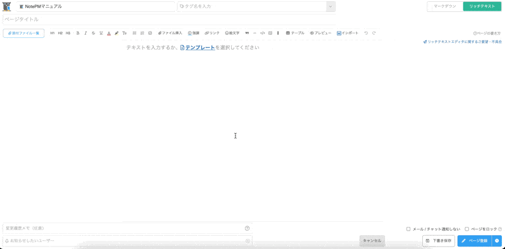Insert a code block

[263, 33]
